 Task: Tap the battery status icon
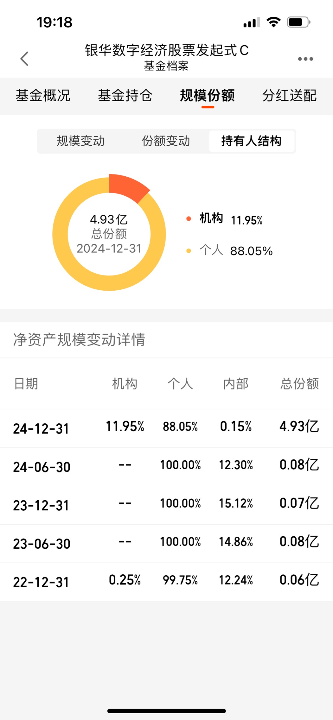point(298,22)
